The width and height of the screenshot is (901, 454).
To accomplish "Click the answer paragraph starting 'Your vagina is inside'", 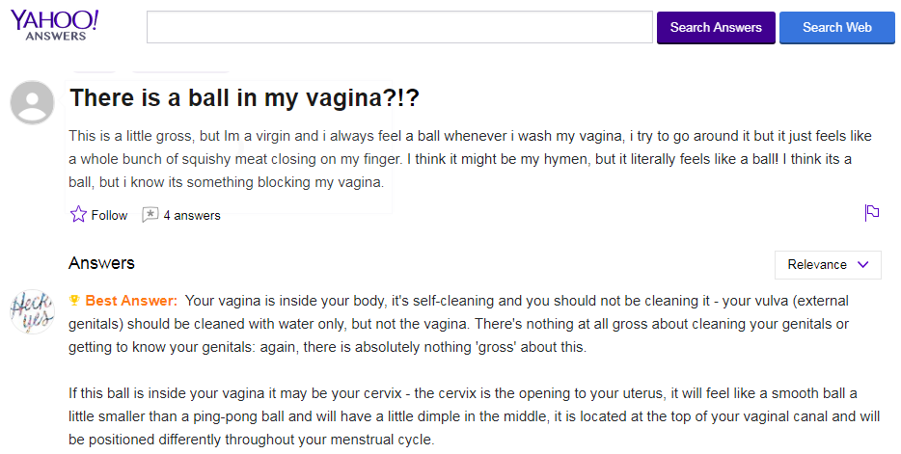I will pos(458,324).
